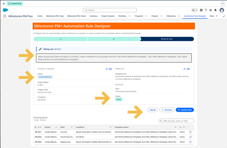Screen dimensions: 227x148
Task: Click the Active status badge
Action: (119, 99)
